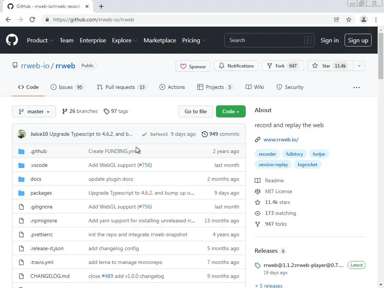Click the 8afeed3 commit hash
Screen dimensions: 384x288
(x=159, y=134)
